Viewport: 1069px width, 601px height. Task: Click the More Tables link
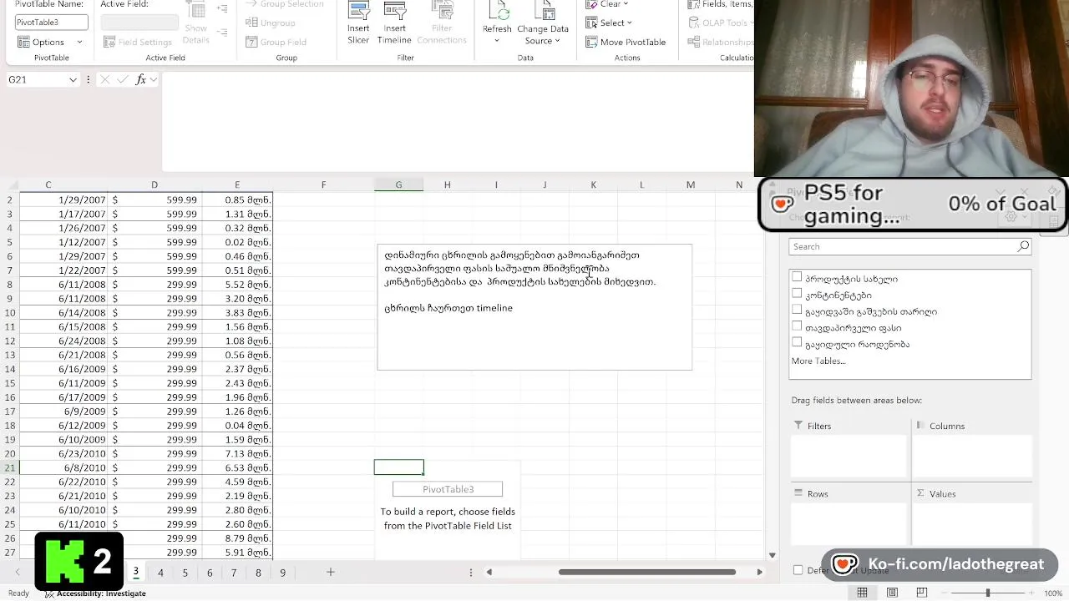818,361
